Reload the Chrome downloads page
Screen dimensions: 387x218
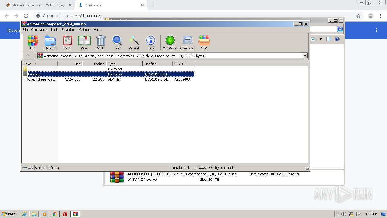[26, 16]
